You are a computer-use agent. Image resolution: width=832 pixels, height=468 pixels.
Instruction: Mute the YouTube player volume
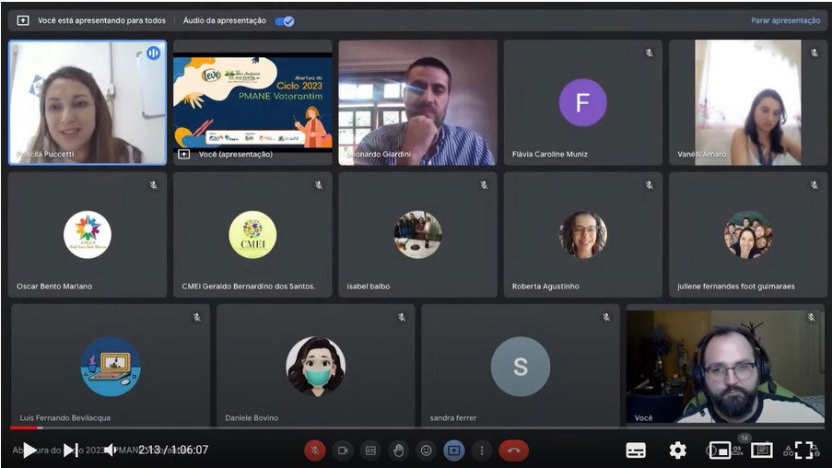(x=110, y=450)
